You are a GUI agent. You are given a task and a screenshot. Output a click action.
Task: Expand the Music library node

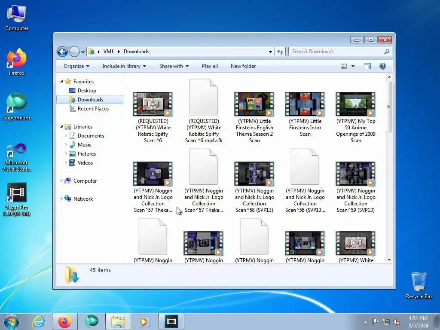[66, 145]
